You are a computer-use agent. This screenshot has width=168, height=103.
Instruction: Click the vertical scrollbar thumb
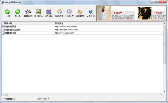pos(165,44)
